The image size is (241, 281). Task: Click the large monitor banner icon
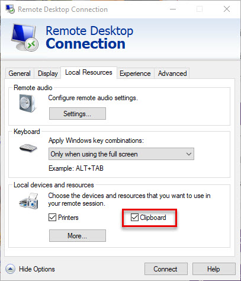pos(24,37)
